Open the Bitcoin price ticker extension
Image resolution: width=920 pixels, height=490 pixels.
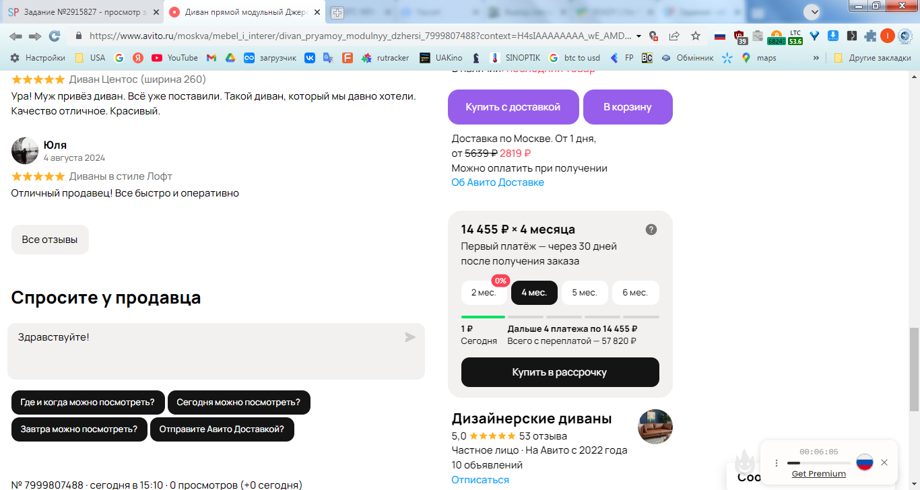click(777, 37)
